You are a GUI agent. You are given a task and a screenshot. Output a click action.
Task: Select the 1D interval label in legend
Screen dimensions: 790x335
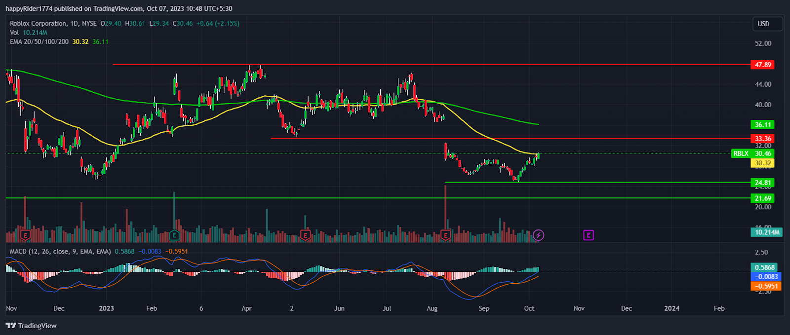(75, 23)
